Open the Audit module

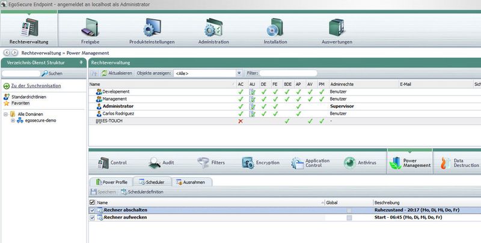(x=162, y=163)
